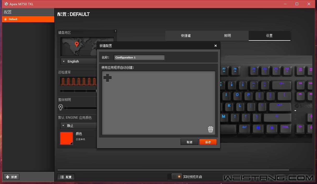
Task: Click the trash can icon in the dialog
Action: (x=211, y=129)
